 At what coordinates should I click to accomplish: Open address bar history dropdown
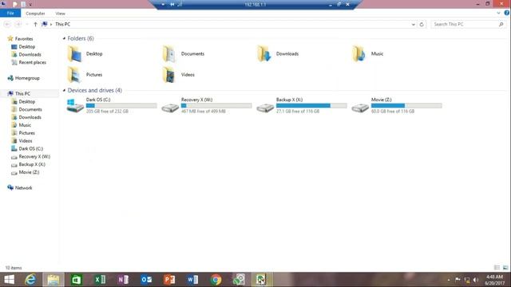coord(414,25)
